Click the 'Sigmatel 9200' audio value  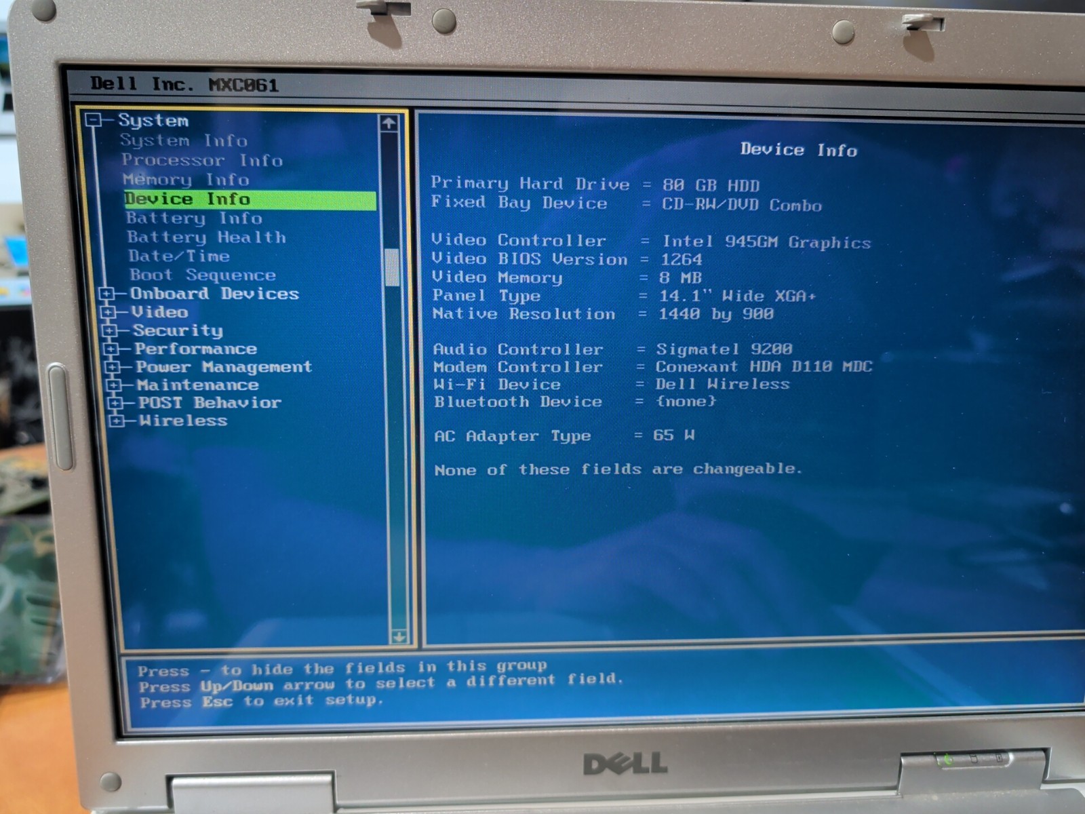coord(724,349)
